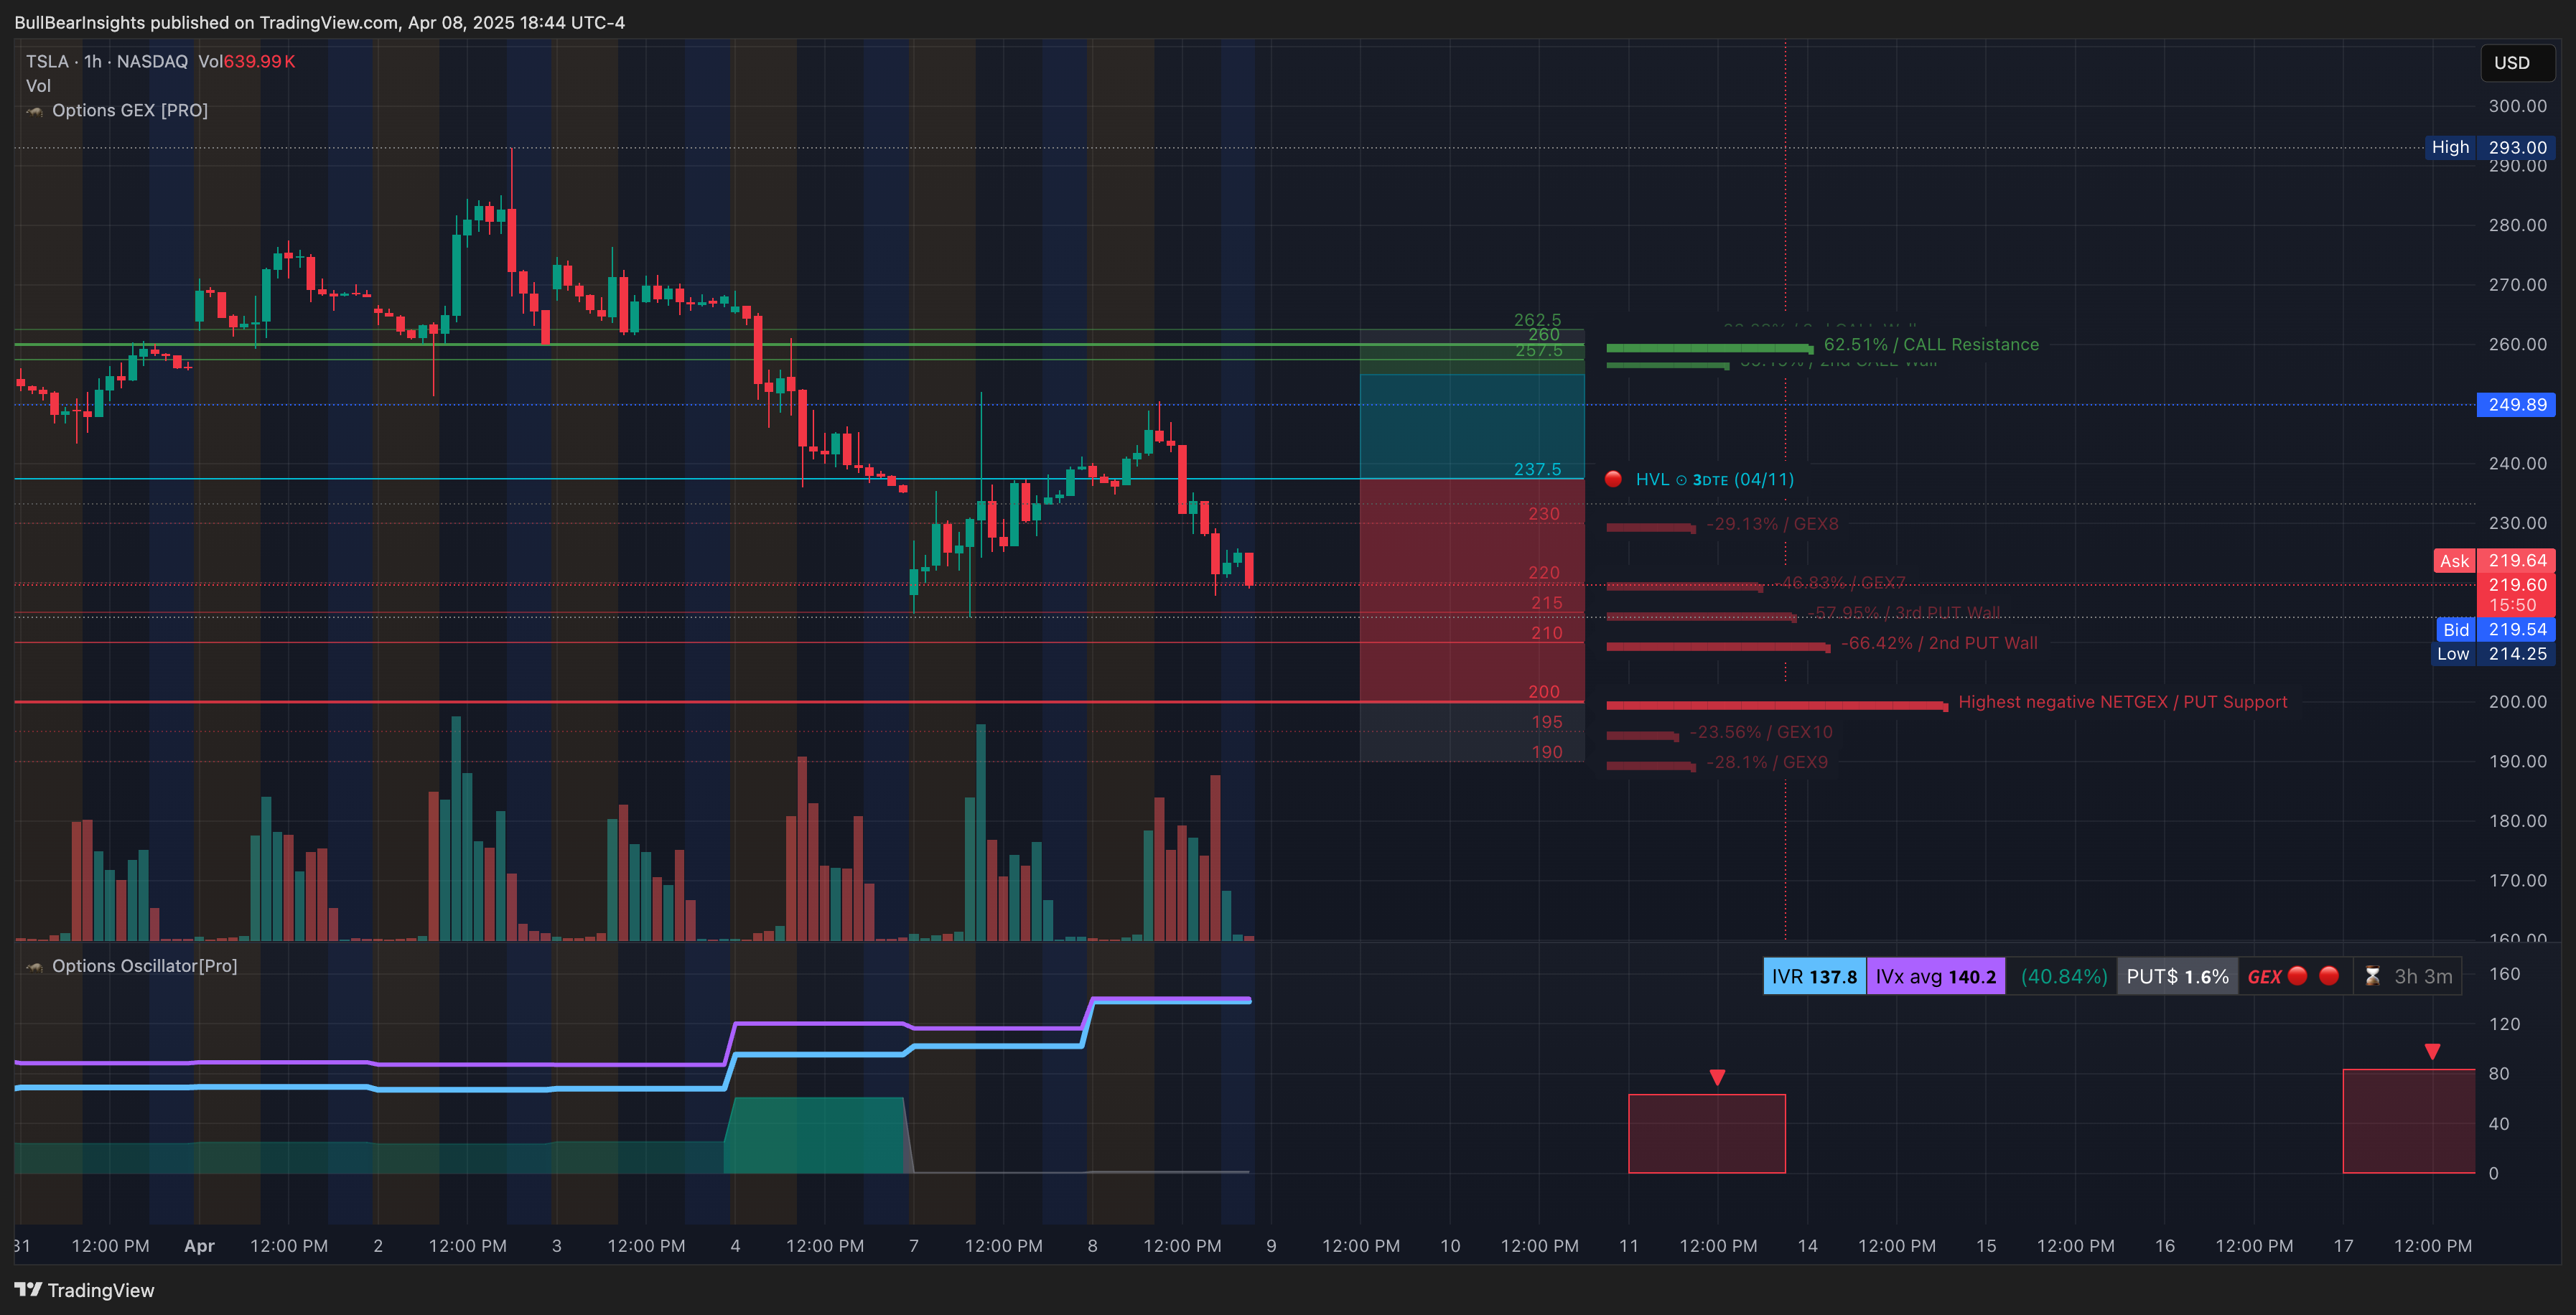Select the blue 249.89 price label
The width and height of the screenshot is (2576, 1315).
[x=2516, y=405]
